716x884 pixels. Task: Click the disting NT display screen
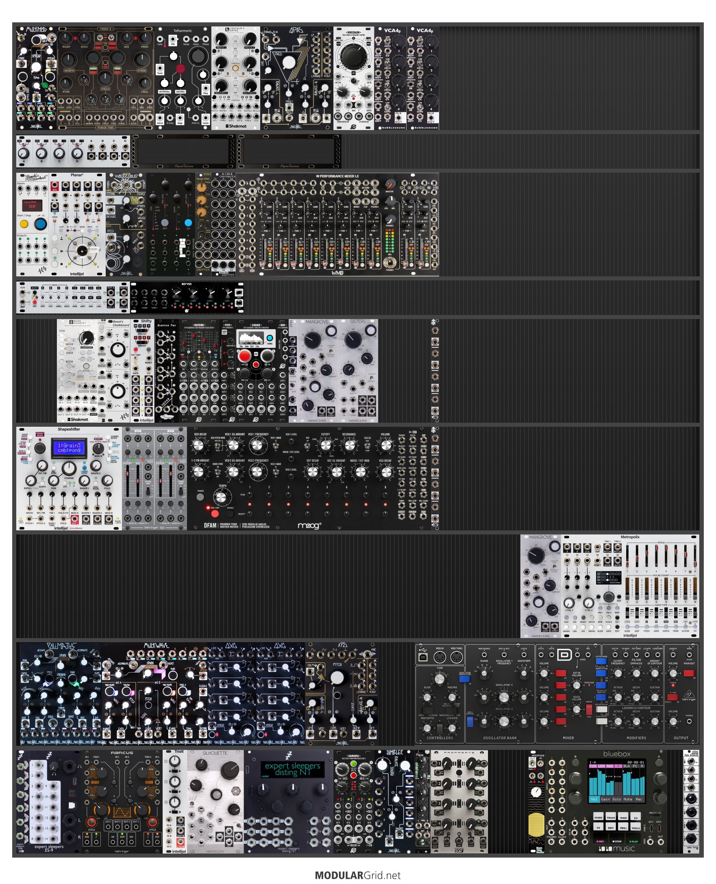click(x=292, y=769)
